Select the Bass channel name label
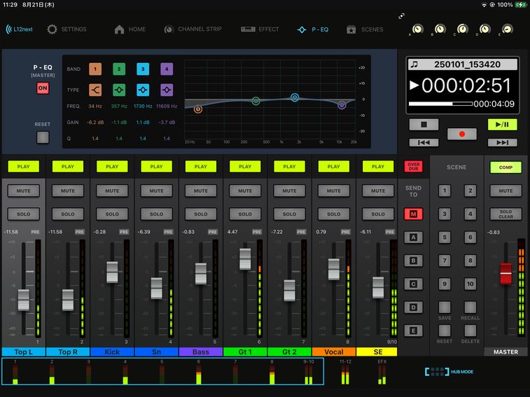The image size is (530, 397). (201, 351)
